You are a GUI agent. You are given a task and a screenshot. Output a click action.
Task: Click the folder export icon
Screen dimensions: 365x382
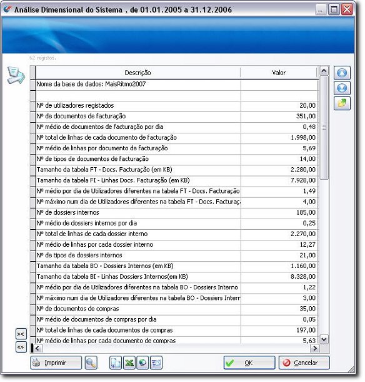pyautogui.click(x=342, y=103)
